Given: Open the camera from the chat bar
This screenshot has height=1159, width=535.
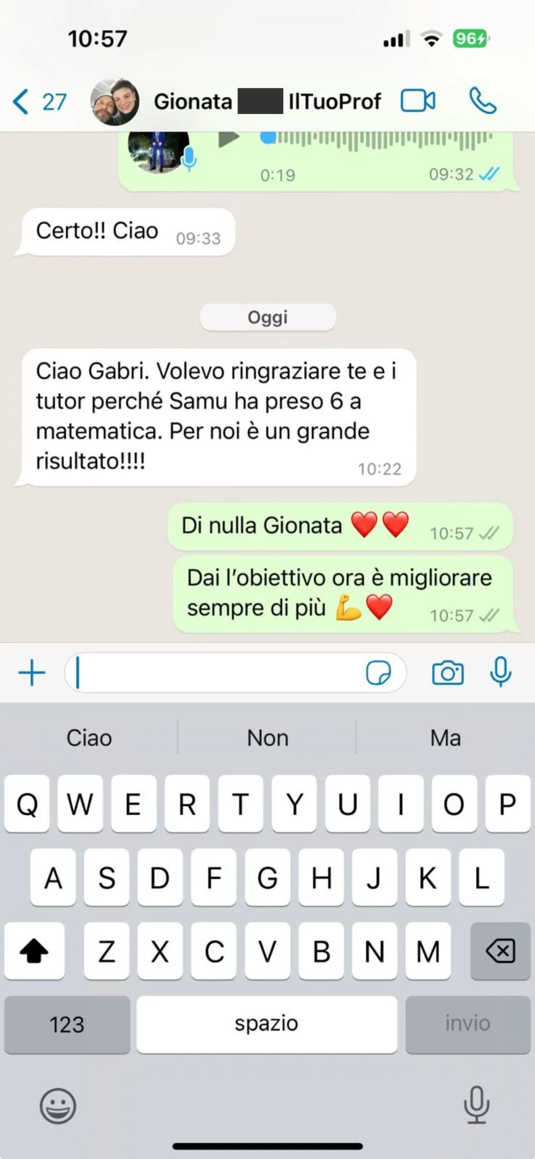Looking at the screenshot, I should point(448,673).
